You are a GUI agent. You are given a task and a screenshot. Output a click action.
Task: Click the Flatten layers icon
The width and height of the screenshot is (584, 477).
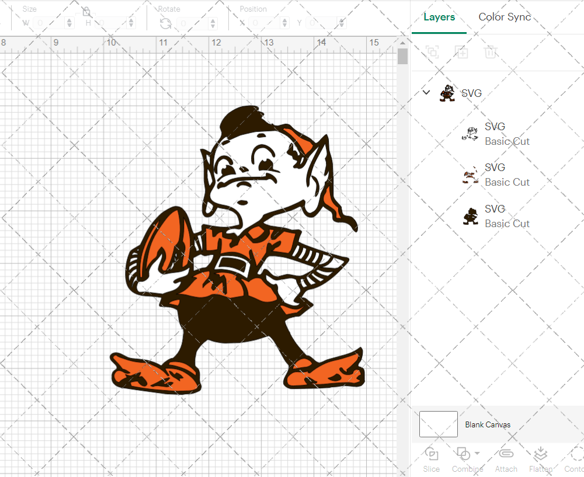coord(541,454)
